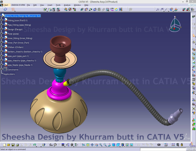Open the ENOVIA V5 VPM menu

tap(18, 5)
